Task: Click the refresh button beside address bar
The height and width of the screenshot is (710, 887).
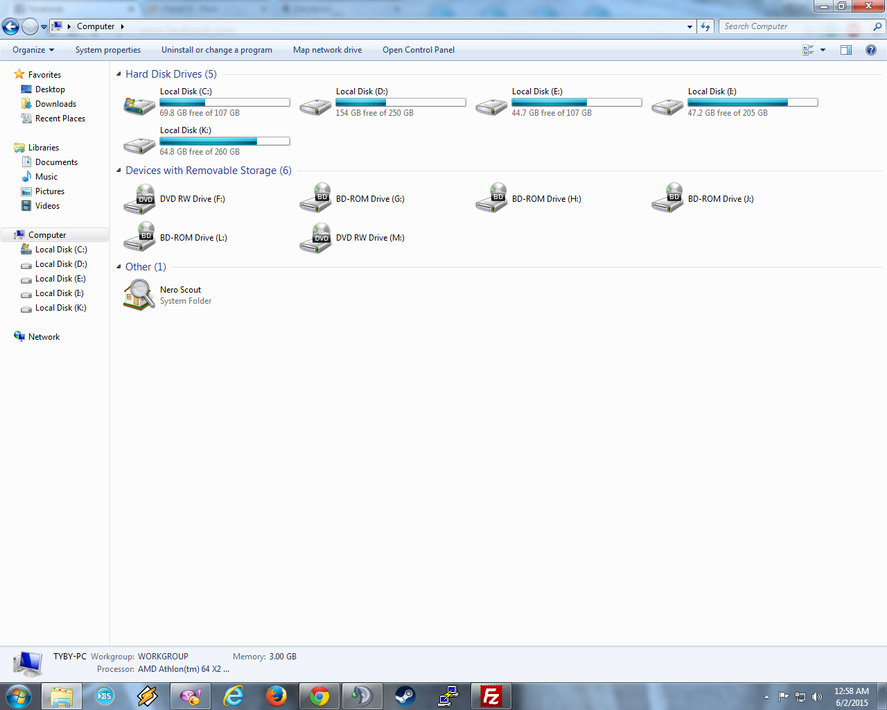Action: pos(705,26)
